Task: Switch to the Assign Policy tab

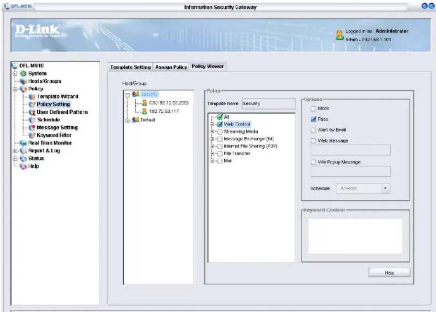Action: click(x=171, y=67)
